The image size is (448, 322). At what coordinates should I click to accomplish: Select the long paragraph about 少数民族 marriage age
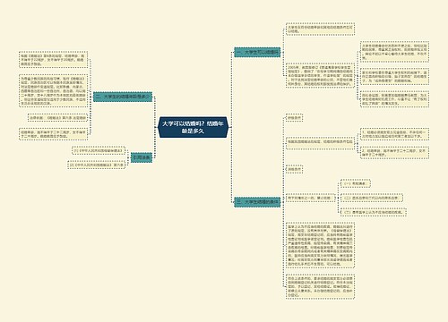coord(53,90)
